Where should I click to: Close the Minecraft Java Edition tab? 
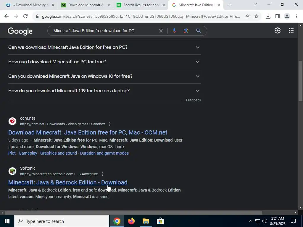point(219,5)
